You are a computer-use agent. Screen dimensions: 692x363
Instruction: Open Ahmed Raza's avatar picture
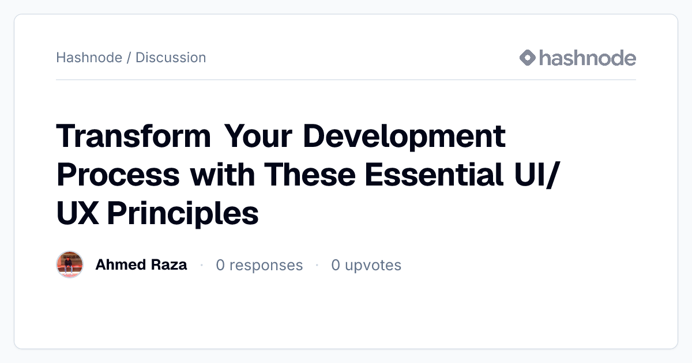(70, 264)
